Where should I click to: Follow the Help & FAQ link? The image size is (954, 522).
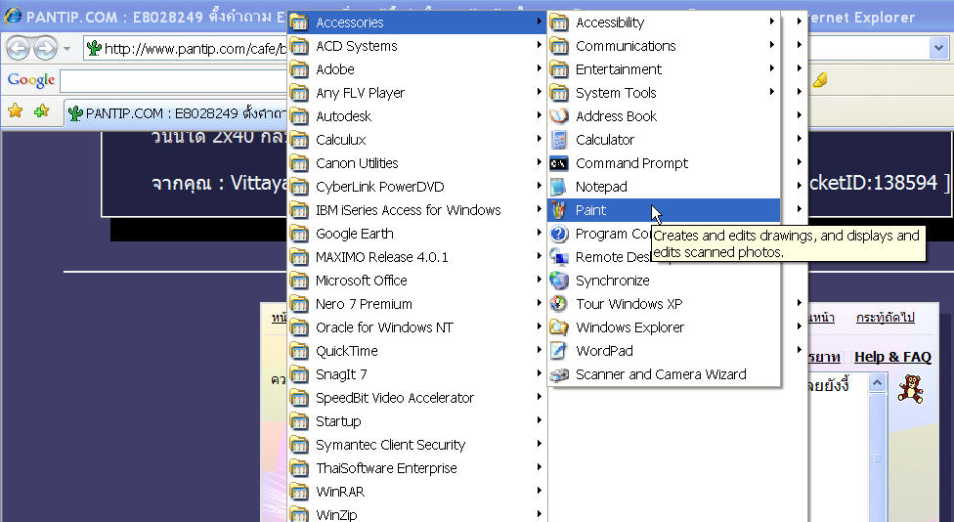click(892, 357)
